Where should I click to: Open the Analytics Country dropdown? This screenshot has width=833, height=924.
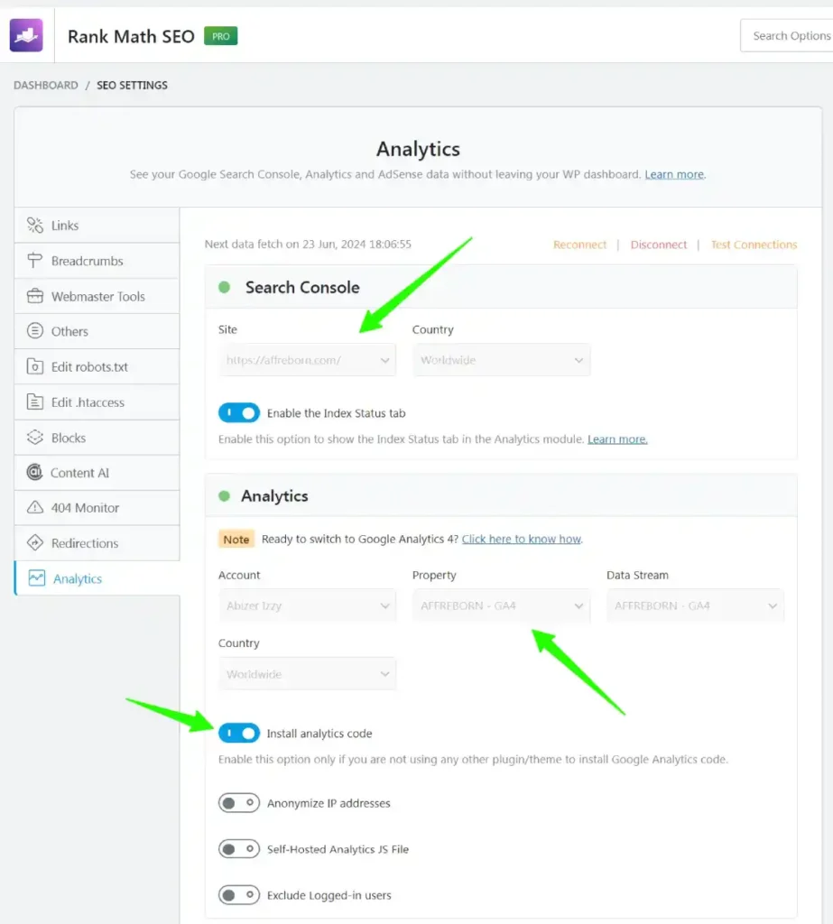coord(307,673)
